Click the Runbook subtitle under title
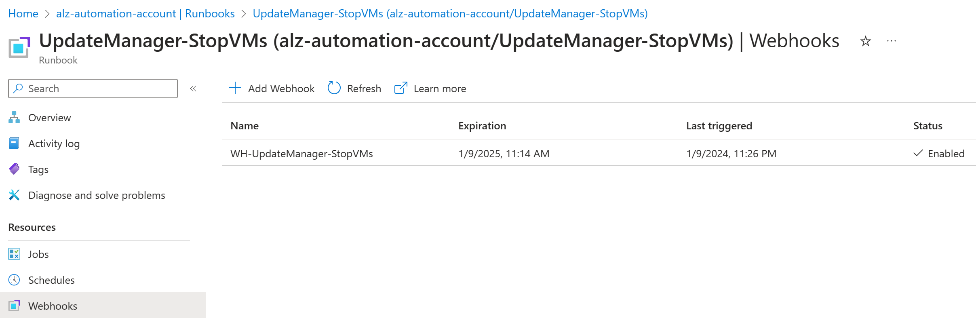Screen dimensions: 976x325 tap(58, 60)
